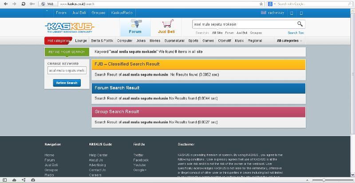Open the Otomotif category
The image size is (355, 183).
coord(225,41)
